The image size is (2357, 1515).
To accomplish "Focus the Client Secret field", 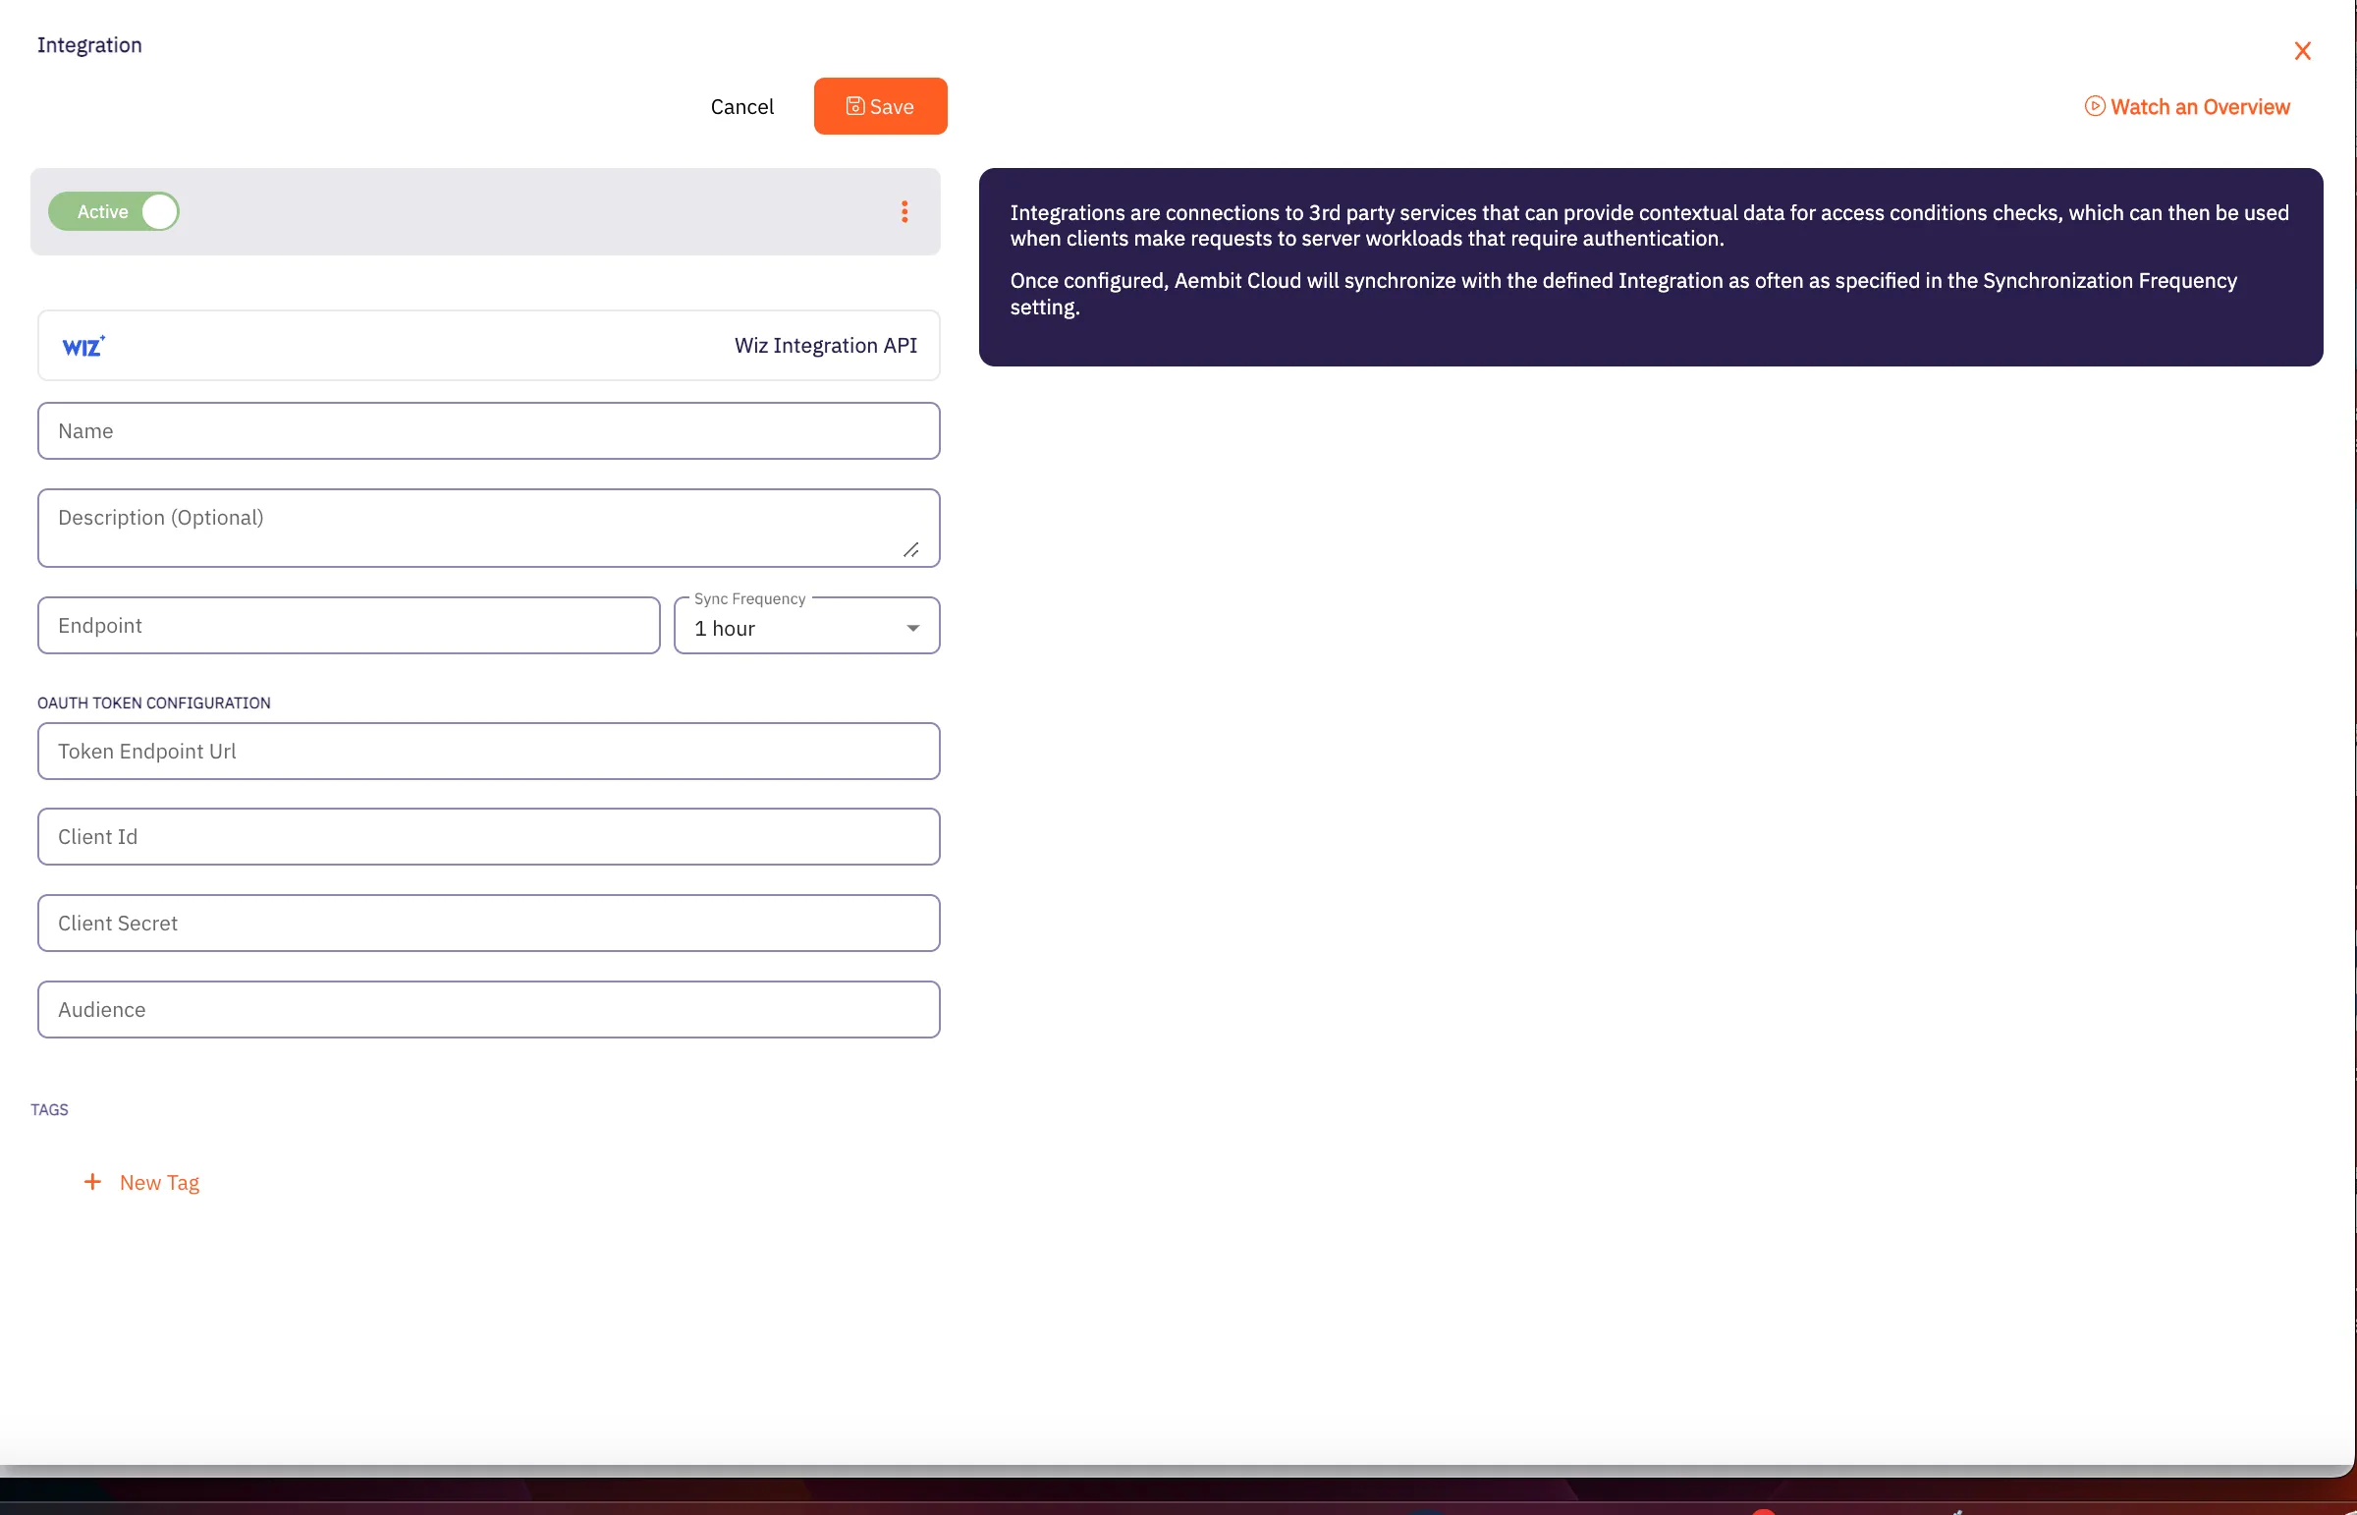I will (488, 923).
